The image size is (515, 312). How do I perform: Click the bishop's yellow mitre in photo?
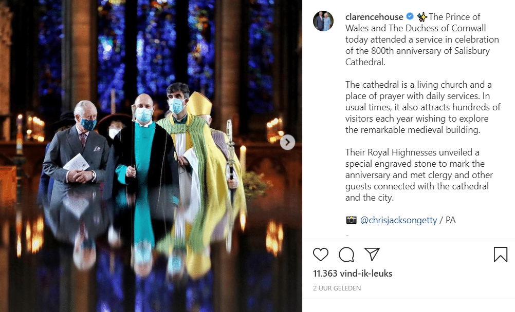click(199, 103)
